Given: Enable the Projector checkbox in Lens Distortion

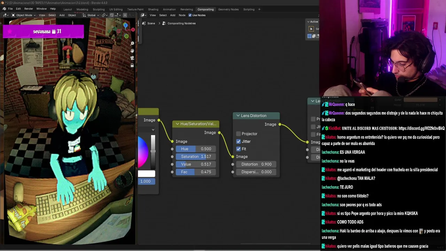Looking at the screenshot, I should (238, 134).
